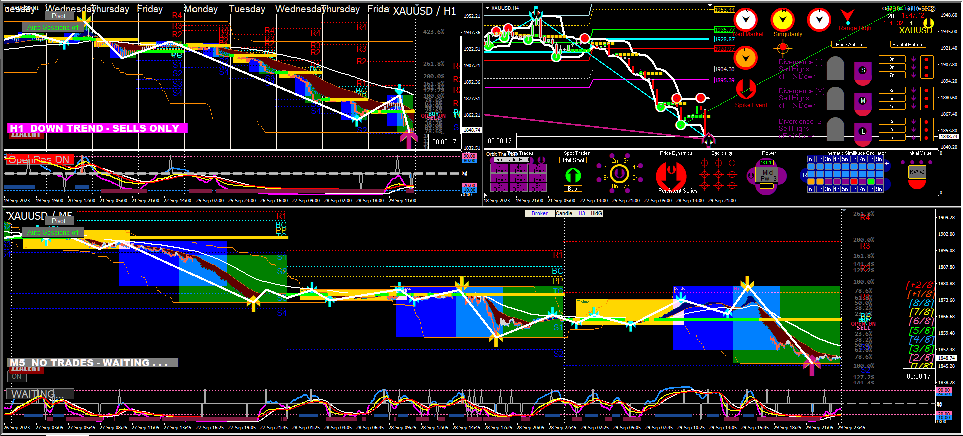This screenshot has width=963, height=436.
Task: Select the top 5n oscillator column header
Action: 845,159
